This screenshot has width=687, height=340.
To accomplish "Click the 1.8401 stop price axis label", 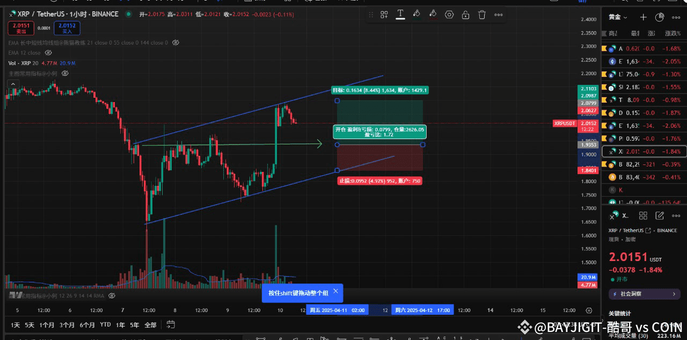I will click(x=589, y=170).
